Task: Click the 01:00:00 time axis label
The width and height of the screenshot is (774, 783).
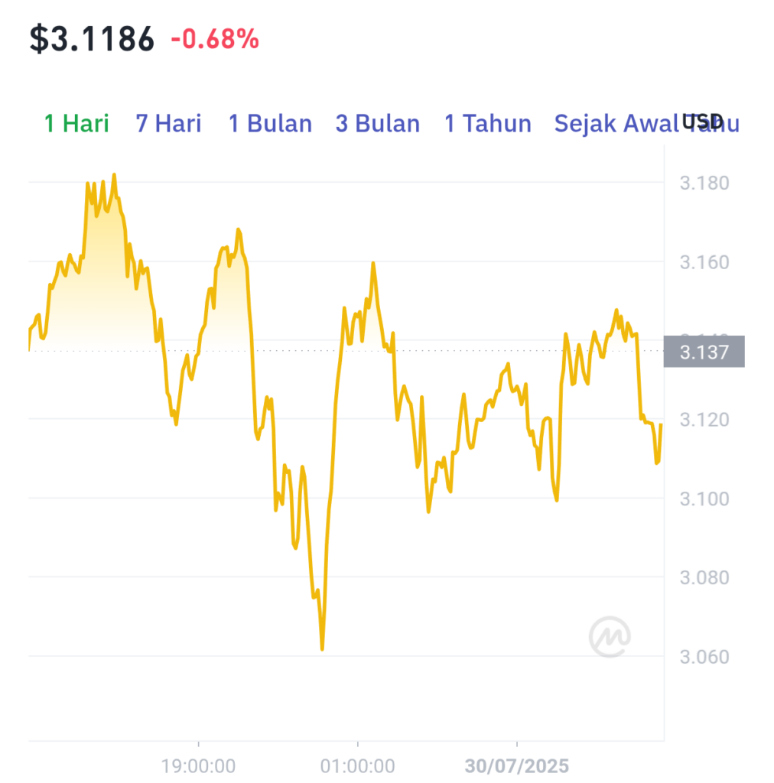Action: [357, 765]
